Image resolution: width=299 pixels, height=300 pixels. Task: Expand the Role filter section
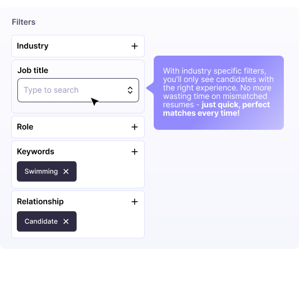pos(78,127)
